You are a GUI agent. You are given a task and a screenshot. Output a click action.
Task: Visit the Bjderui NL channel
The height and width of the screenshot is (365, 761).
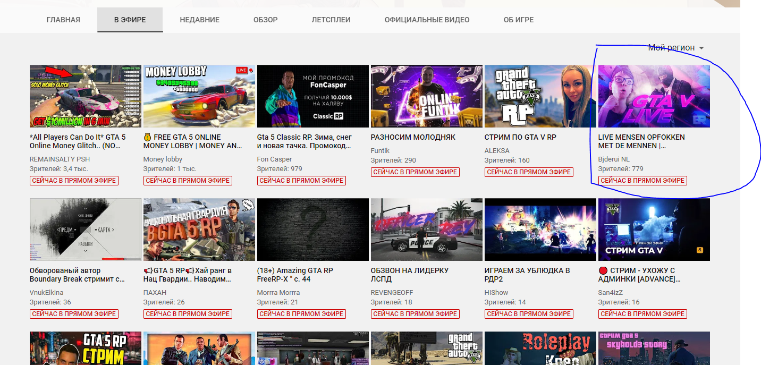(x=614, y=159)
